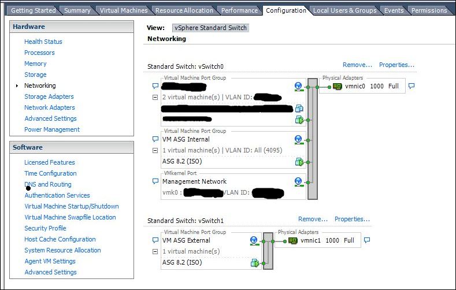The width and height of the screenshot is (456, 290).
Task: Open Security Profile in Software list
Action: click(x=45, y=228)
